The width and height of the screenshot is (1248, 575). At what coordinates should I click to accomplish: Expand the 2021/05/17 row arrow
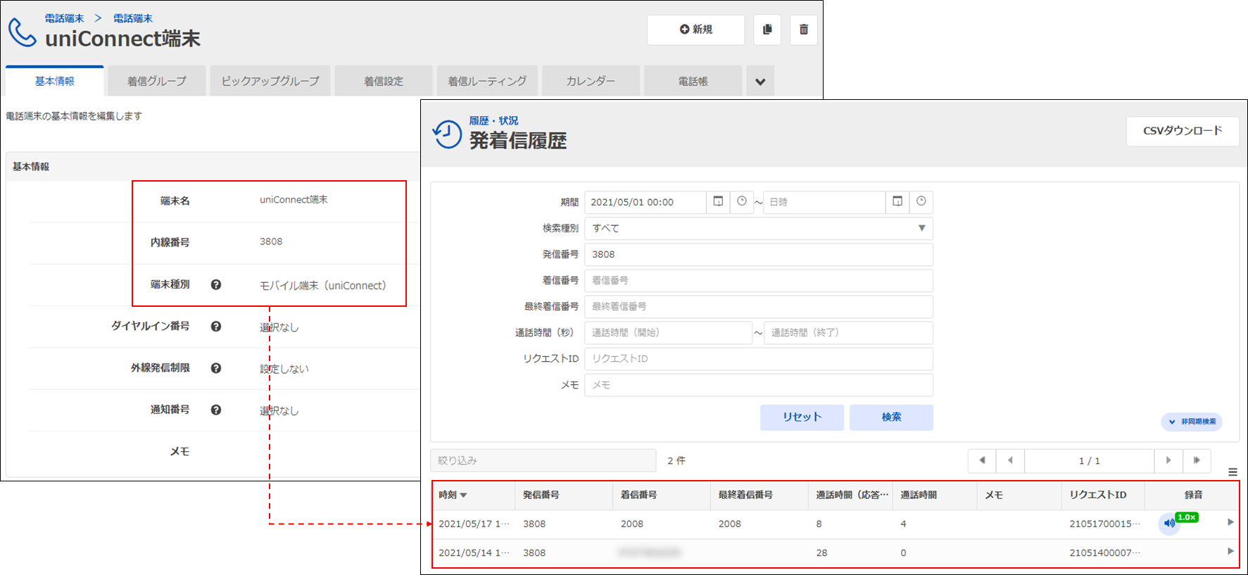1230,522
